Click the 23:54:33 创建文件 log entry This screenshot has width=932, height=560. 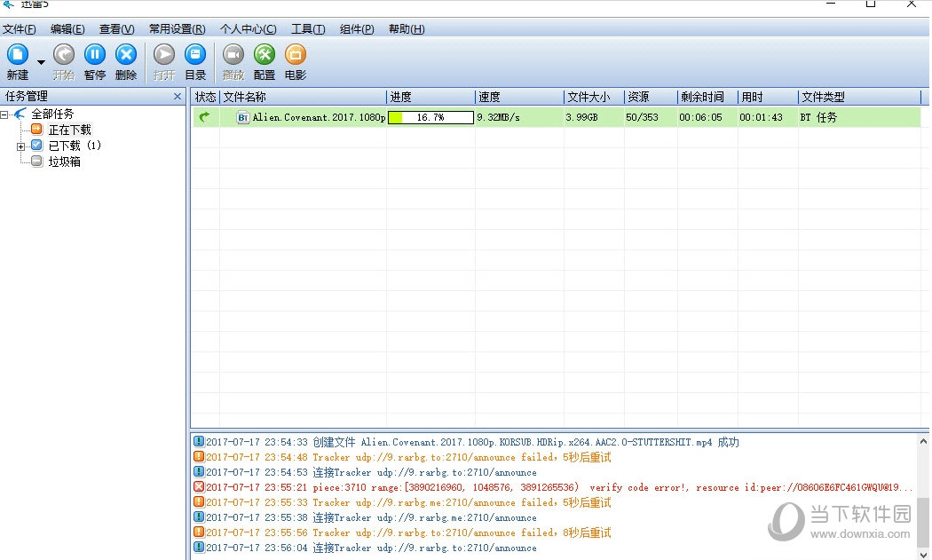tap(472, 442)
